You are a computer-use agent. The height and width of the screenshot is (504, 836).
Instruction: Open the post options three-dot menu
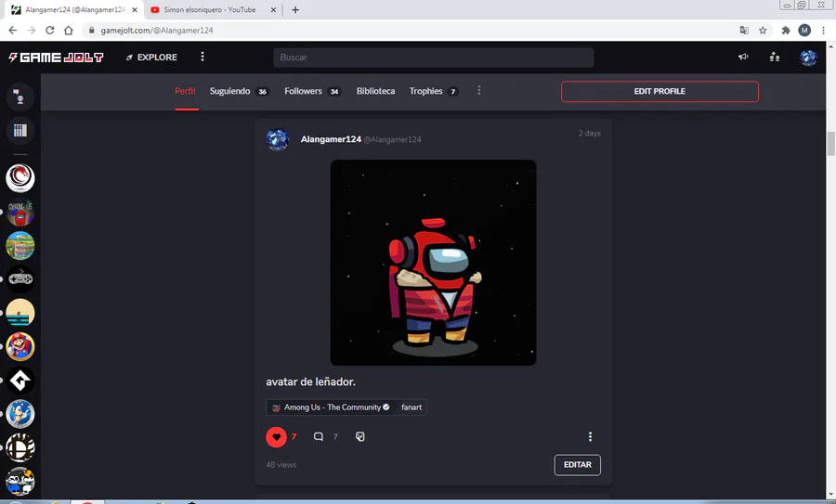pos(590,437)
